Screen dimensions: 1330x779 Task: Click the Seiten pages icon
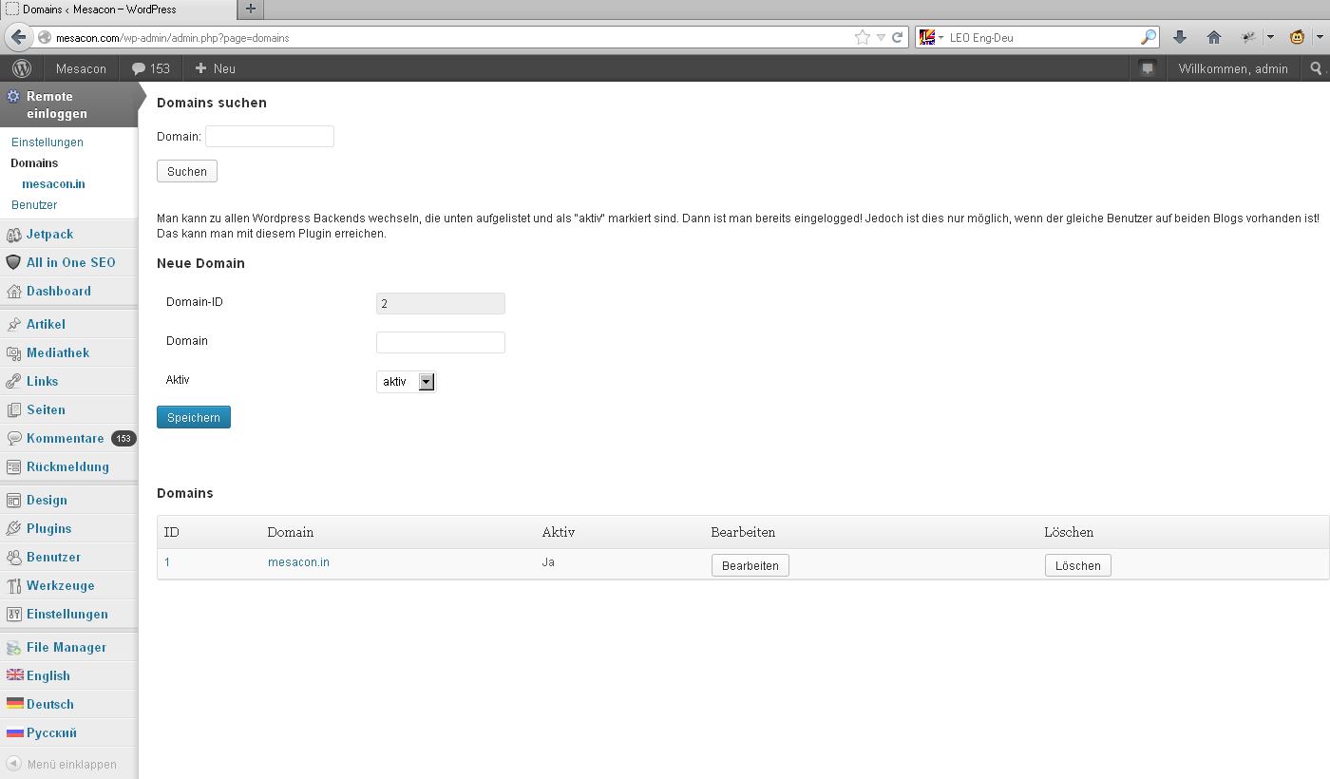coord(13,410)
